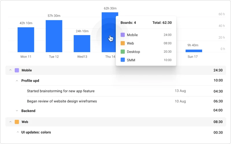The height and width of the screenshot is (144, 231).
Task: Click the 04:00 Backend time
Action: (218, 110)
